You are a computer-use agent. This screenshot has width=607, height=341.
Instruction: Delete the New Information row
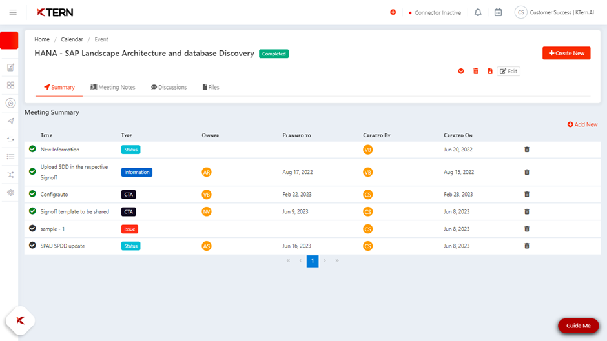pos(527,150)
